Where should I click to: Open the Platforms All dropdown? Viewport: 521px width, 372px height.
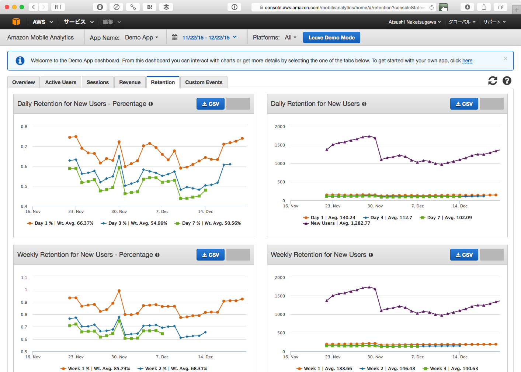coord(291,38)
